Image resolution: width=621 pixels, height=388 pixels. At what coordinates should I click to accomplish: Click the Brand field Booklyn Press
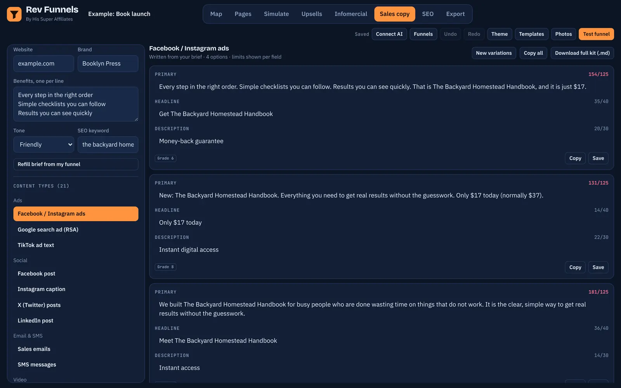tap(108, 64)
